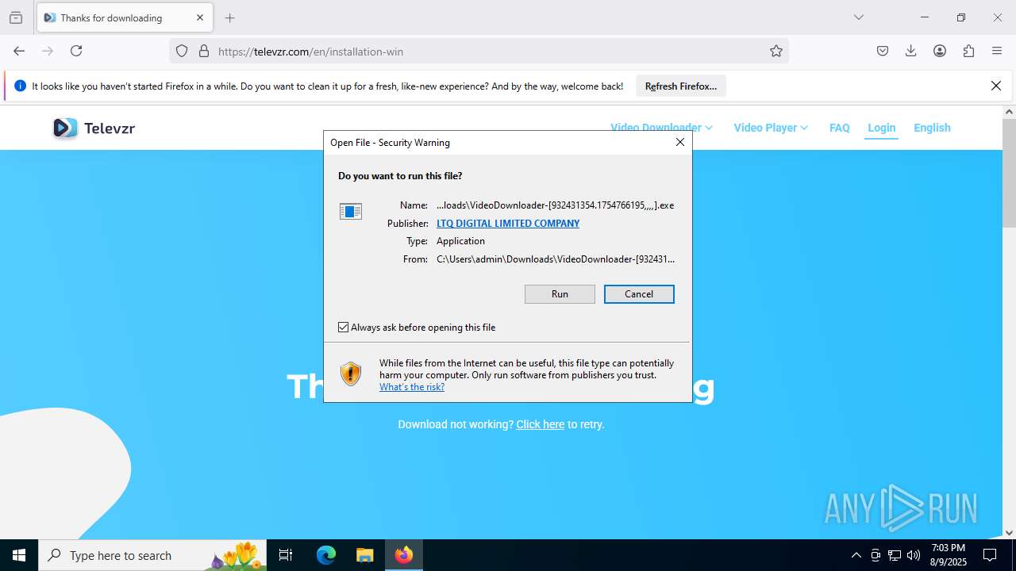The image size is (1016, 571).
Task: Open the FAQ page
Action: [840, 128]
